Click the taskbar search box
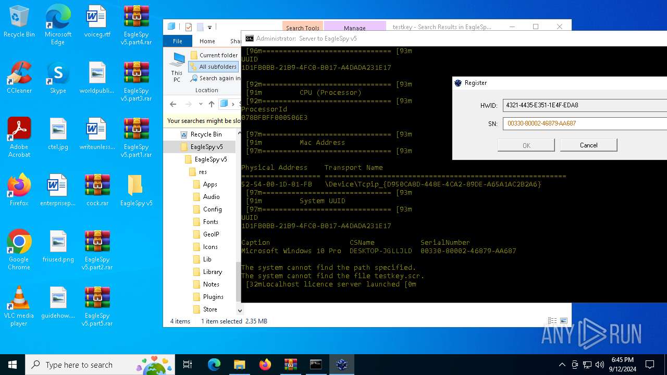 coord(101,365)
